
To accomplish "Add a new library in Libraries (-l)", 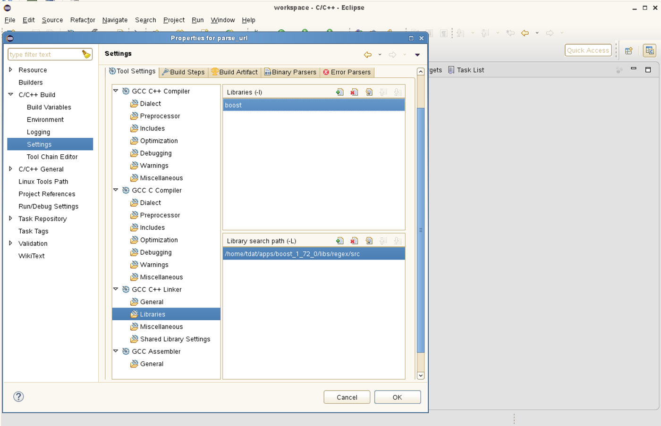I will (339, 92).
